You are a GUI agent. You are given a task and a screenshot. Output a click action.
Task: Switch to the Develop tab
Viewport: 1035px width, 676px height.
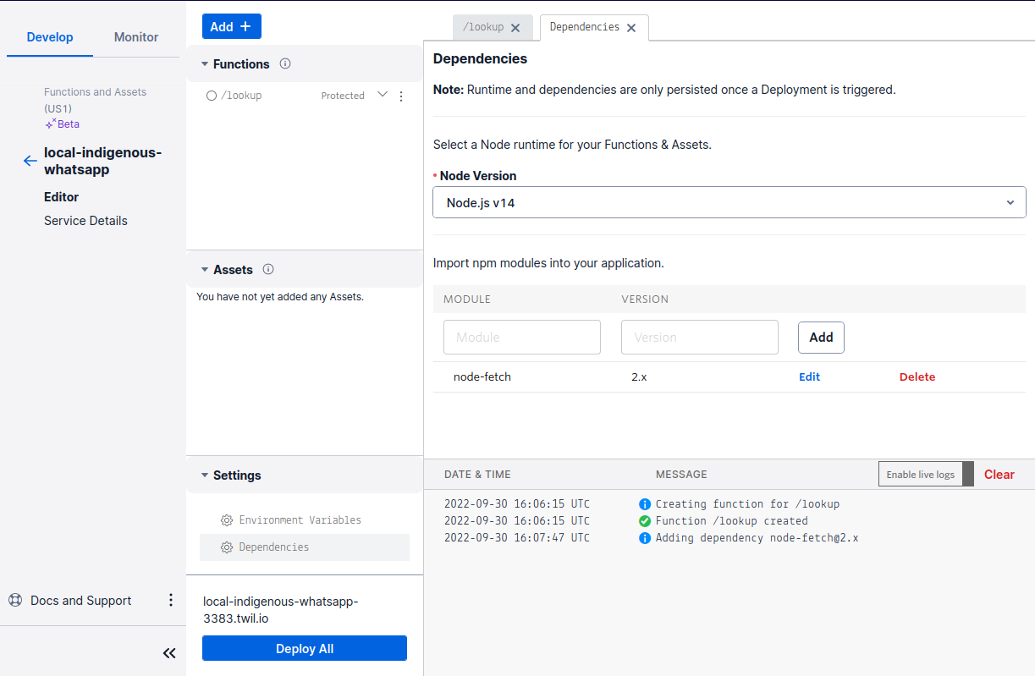point(50,37)
